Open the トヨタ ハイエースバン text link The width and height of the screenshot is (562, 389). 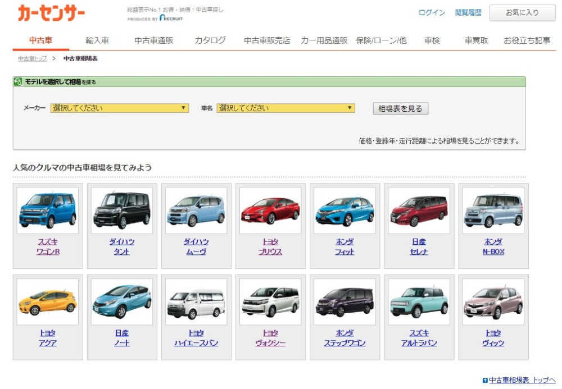196,338
